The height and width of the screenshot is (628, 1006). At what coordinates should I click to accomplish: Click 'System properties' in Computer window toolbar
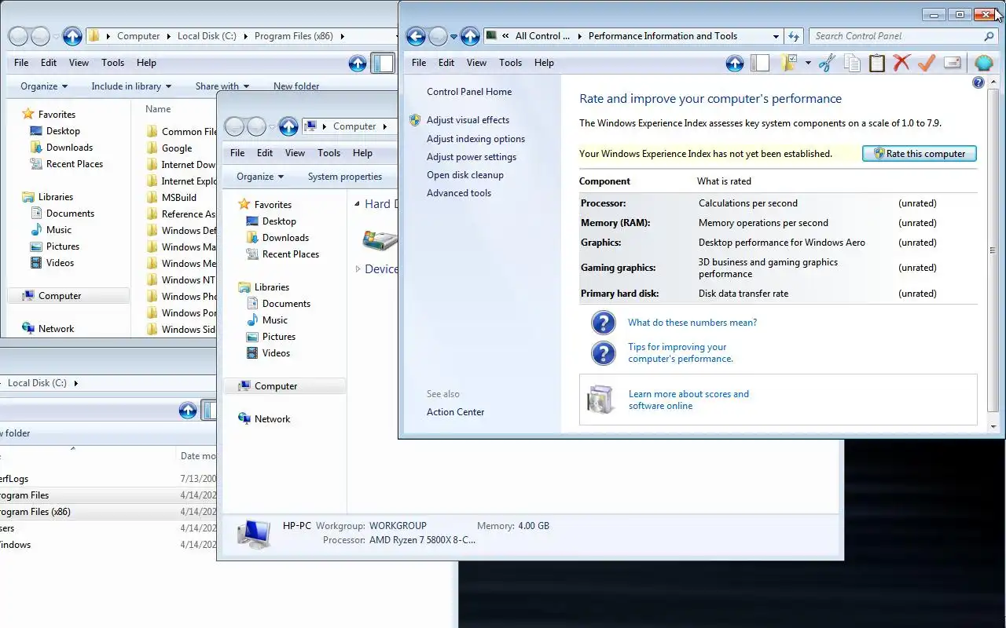[x=345, y=177]
